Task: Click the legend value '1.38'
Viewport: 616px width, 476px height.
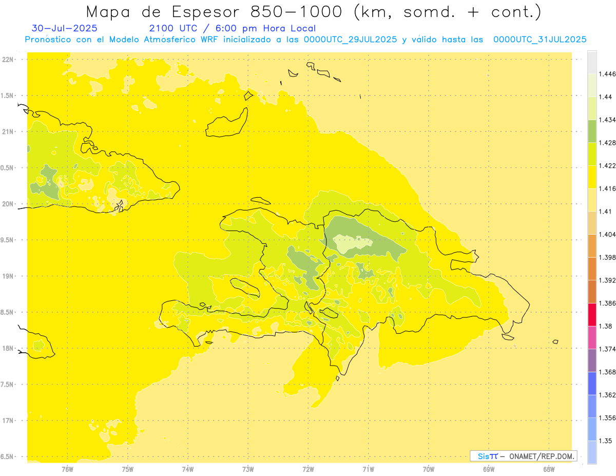Action: coord(605,326)
